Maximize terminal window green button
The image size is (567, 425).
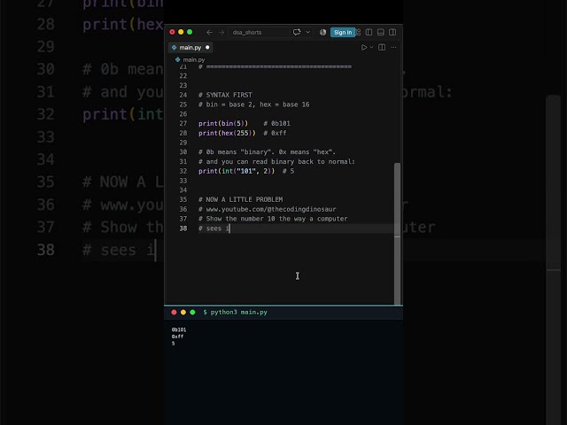point(192,313)
